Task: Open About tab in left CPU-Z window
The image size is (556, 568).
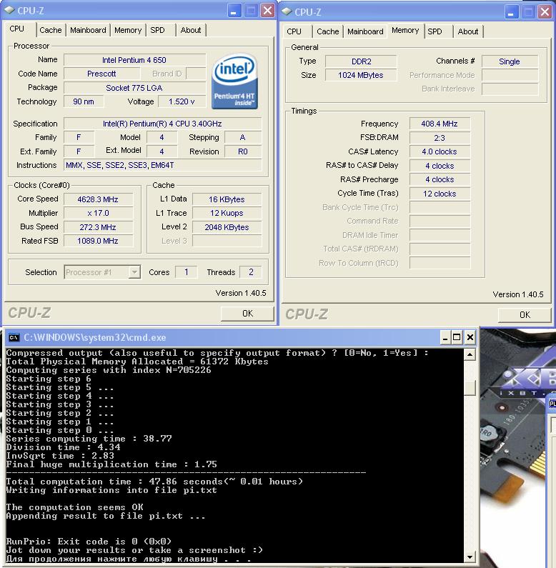Action: point(191,30)
